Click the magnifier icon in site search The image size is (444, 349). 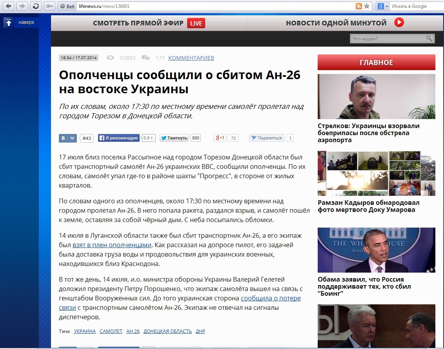(x=429, y=38)
